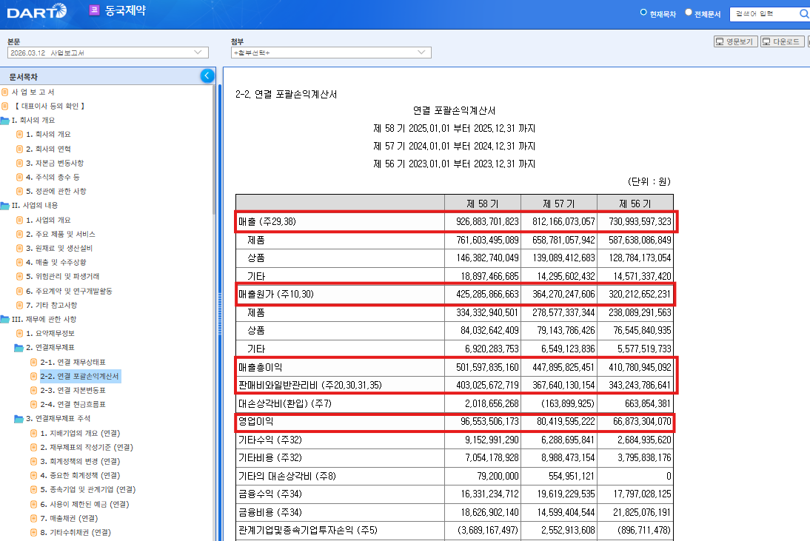This screenshot has width=810, height=541.
Task: Open 4. 매출 및 수주상황
Action: 56,262
